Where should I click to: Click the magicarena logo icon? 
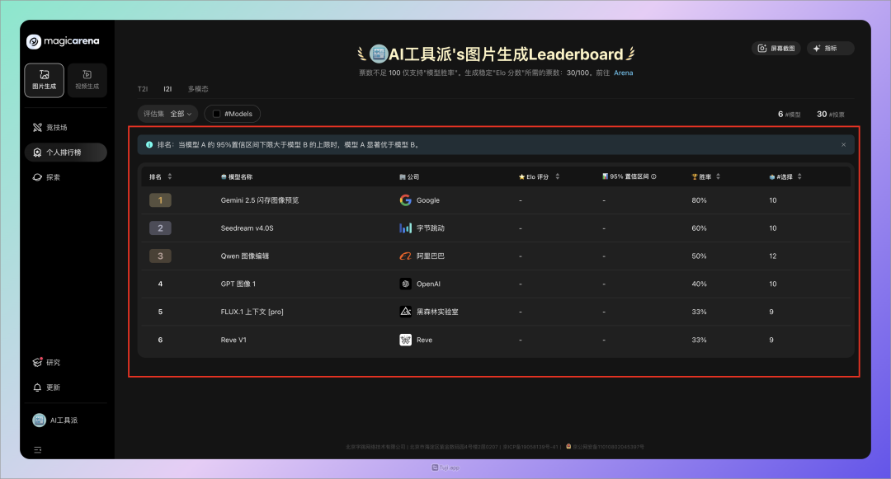pos(34,41)
